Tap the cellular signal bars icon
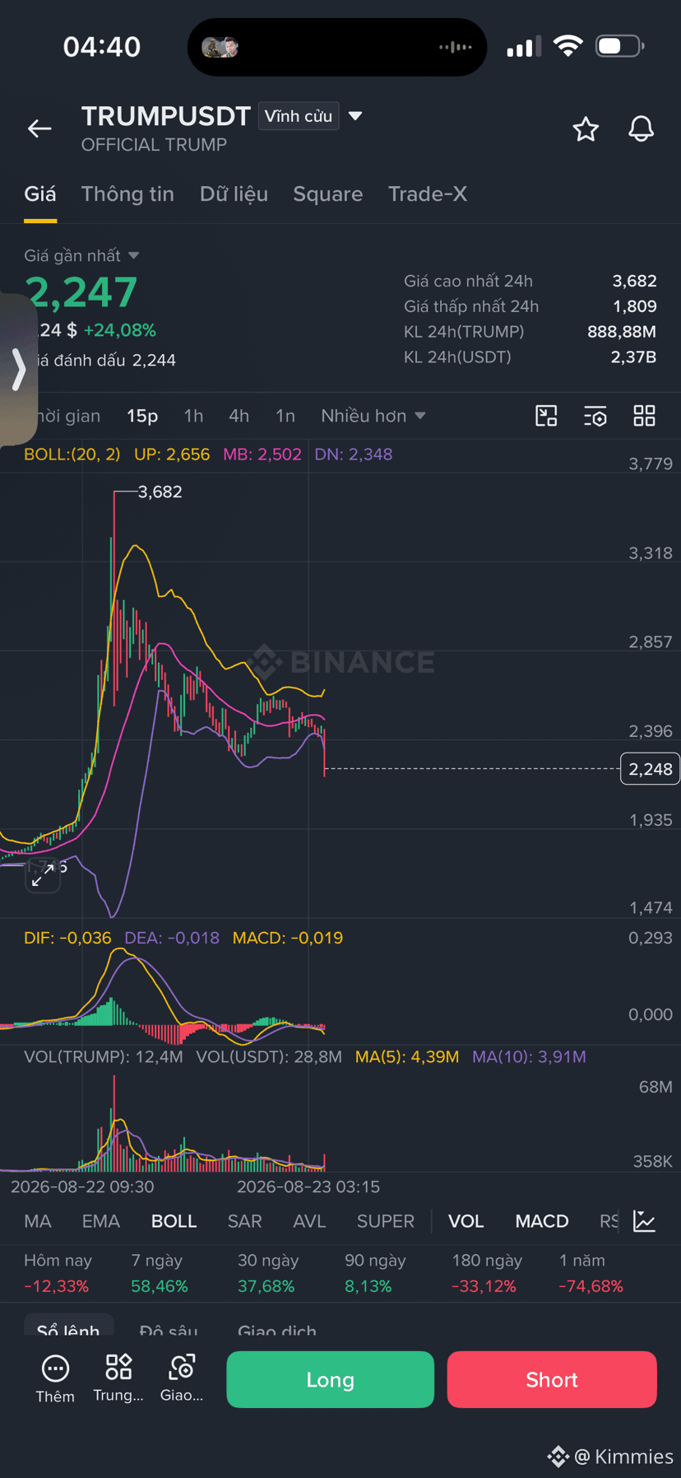Image resolution: width=681 pixels, height=1478 pixels. [524, 46]
